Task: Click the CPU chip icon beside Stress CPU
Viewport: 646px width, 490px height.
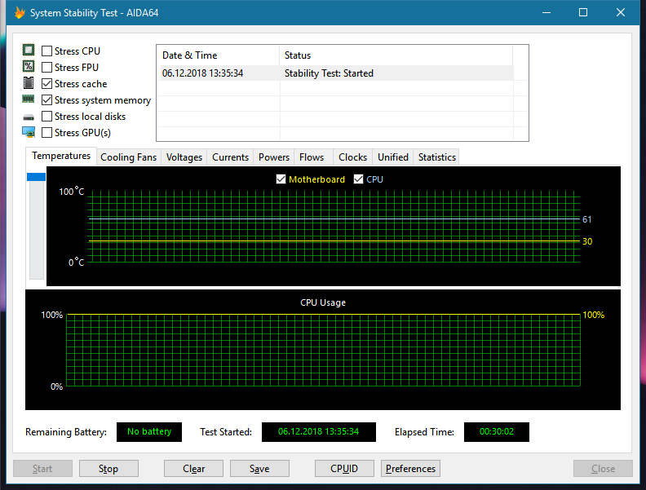Action: [29, 51]
